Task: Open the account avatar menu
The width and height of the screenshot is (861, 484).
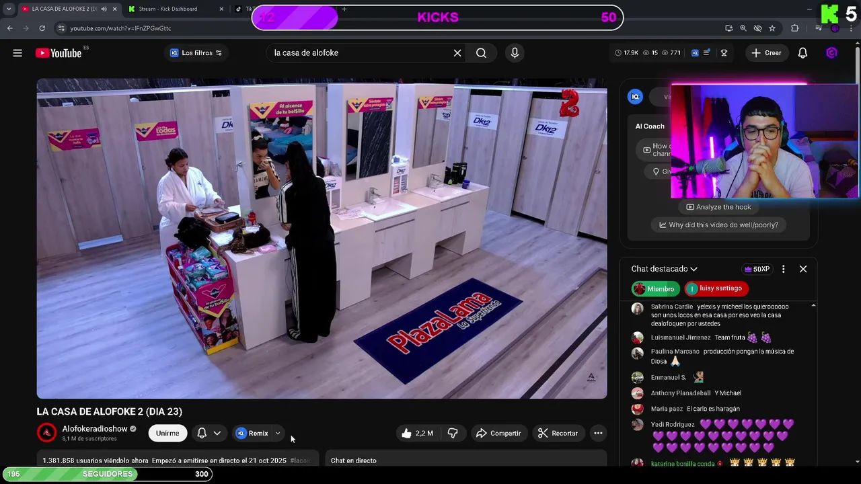Action: [831, 53]
